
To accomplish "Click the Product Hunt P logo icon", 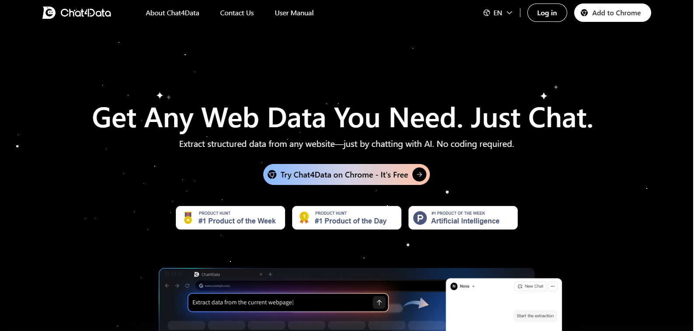I will [420, 218].
